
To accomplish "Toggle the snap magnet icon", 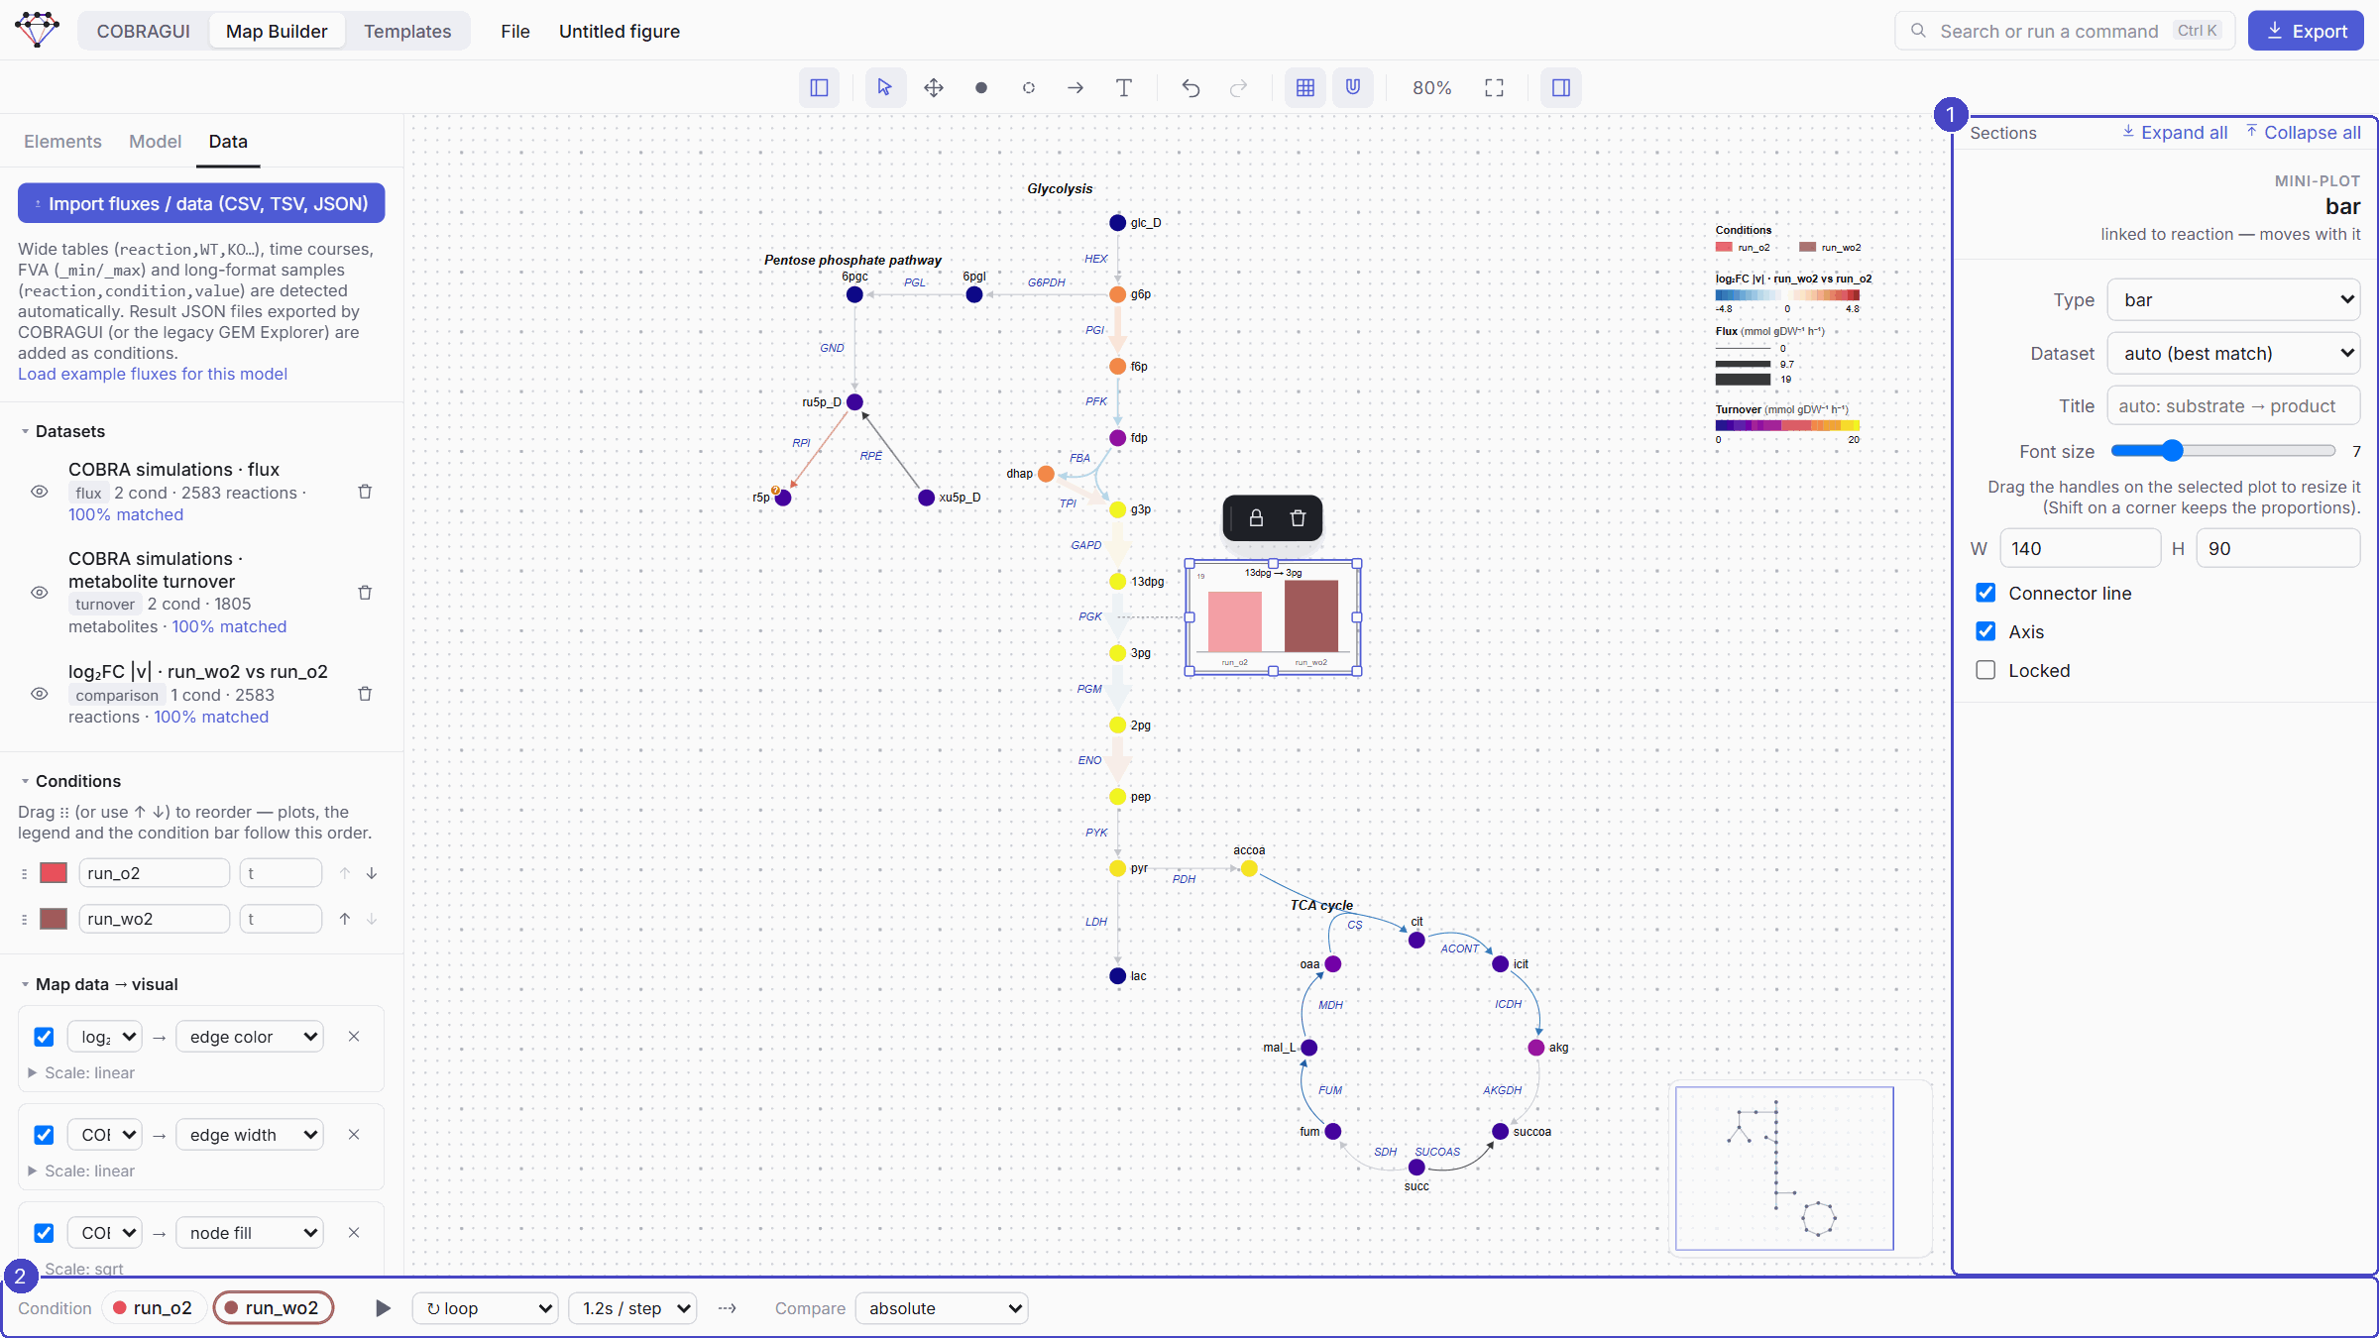I will tap(1353, 88).
